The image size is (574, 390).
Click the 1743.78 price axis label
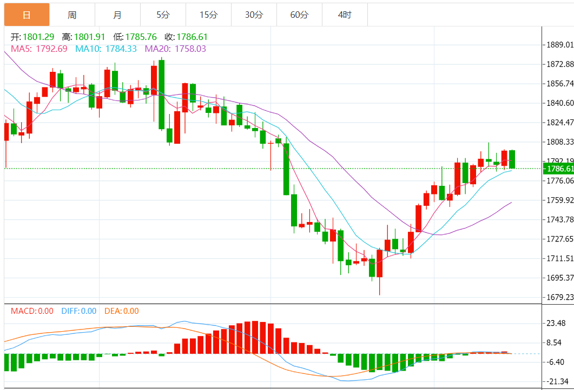(560, 219)
